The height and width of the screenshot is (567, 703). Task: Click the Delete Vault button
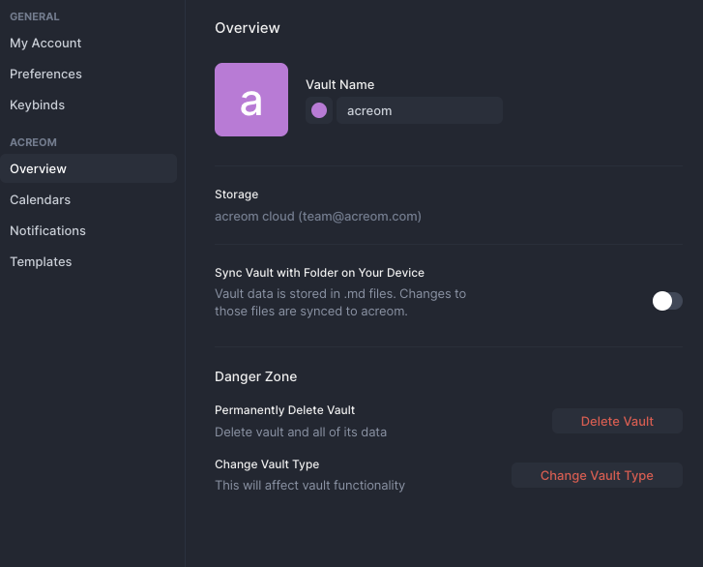[617, 421]
